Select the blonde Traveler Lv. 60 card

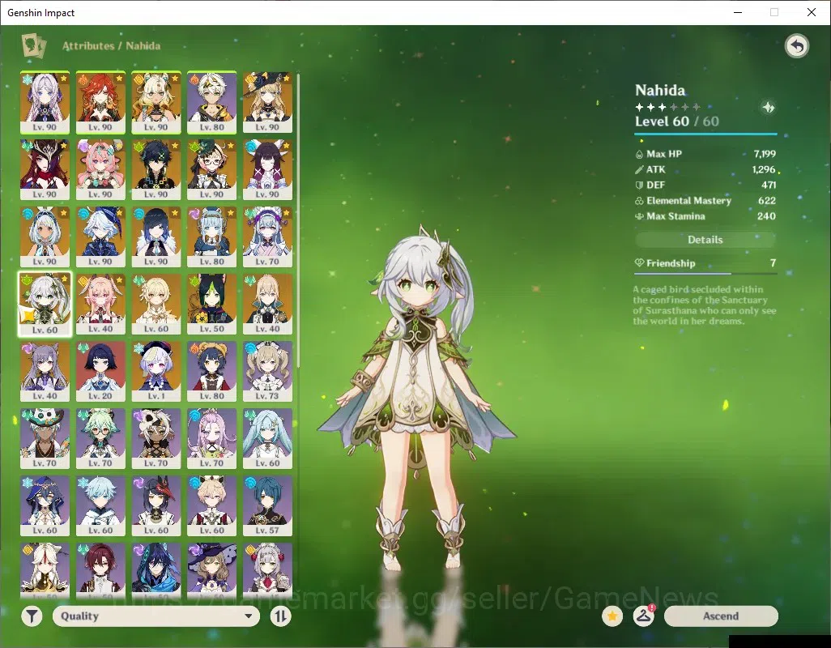pyautogui.click(x=156, y=304)
